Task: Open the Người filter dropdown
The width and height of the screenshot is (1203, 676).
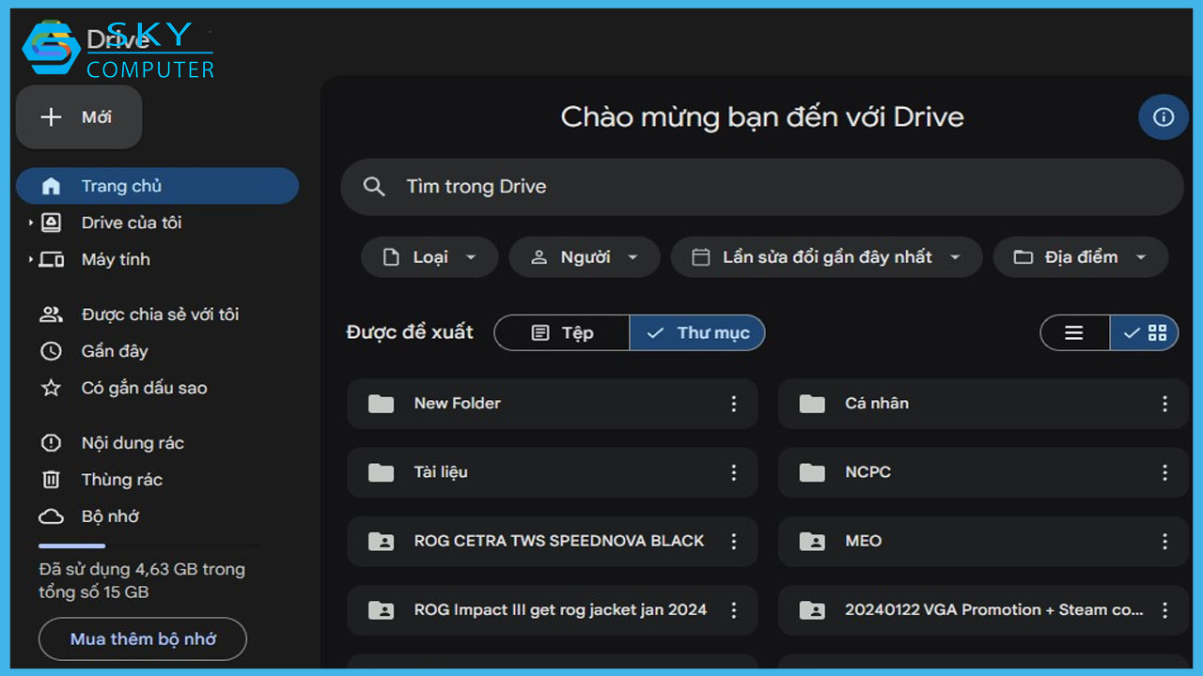Action: click(585, 257)
